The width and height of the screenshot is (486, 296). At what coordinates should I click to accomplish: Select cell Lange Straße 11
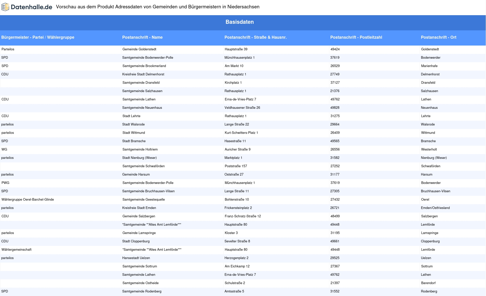[236, 191]
